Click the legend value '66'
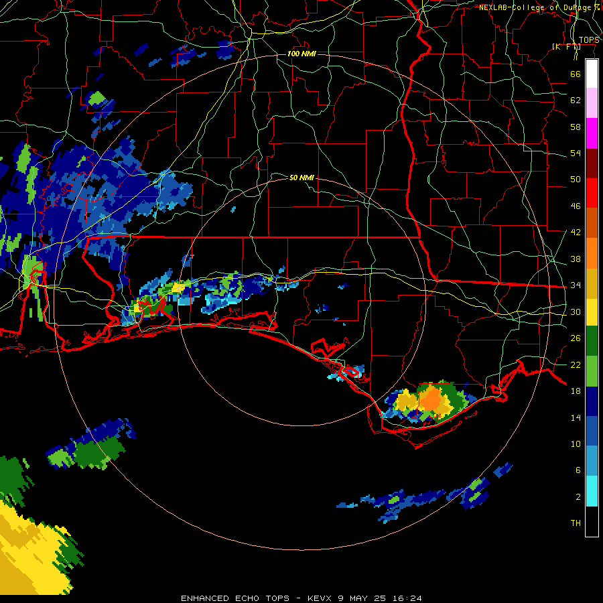 [x=576, y=74]
